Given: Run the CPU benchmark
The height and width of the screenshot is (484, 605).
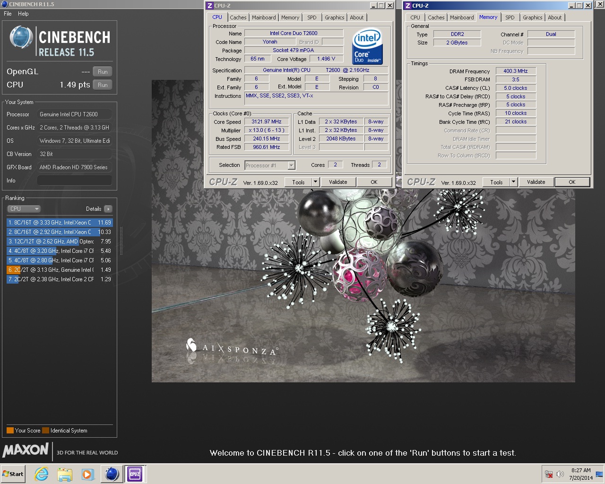Looking at the screenshot, I should (103, 85).
